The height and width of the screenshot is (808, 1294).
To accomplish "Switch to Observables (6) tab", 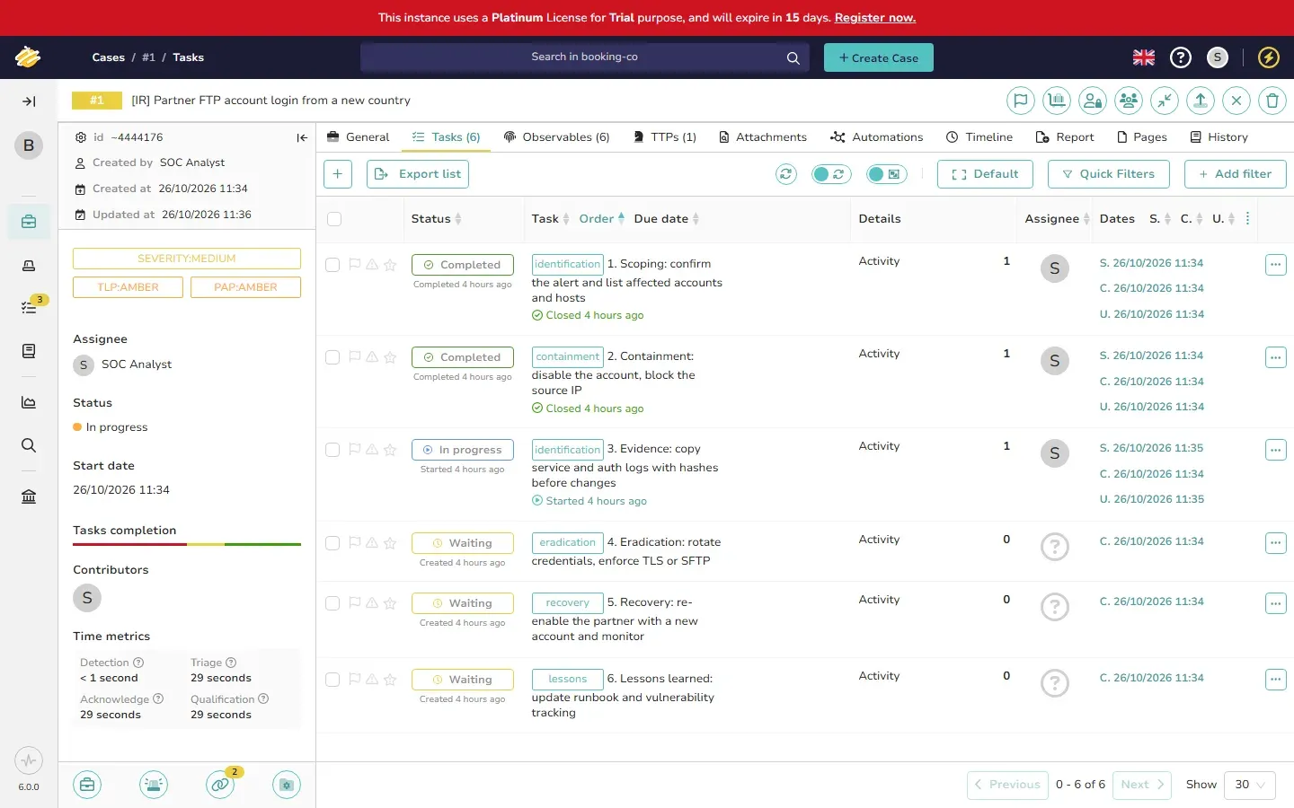I will pyautogui.click(x=556, y=137).
